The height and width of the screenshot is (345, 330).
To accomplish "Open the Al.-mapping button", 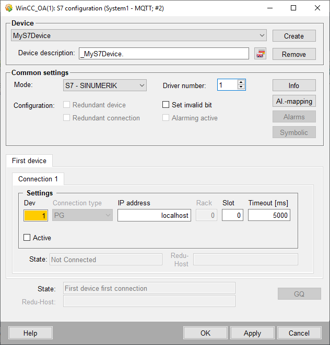I will tap(294, 101).
